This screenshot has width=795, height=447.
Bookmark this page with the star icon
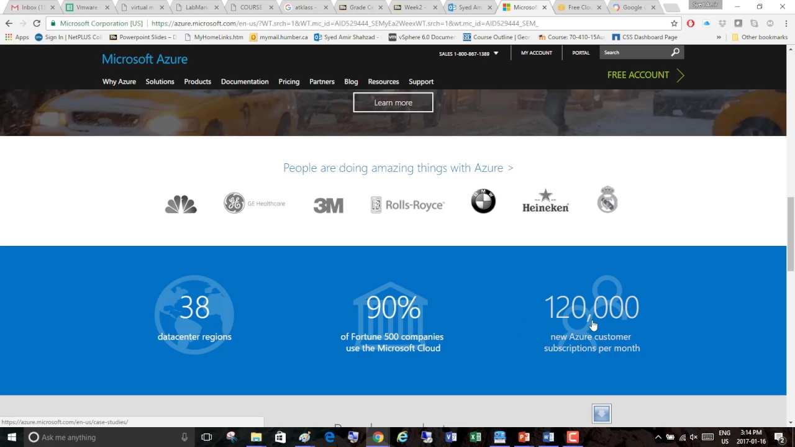click(674, 24)
